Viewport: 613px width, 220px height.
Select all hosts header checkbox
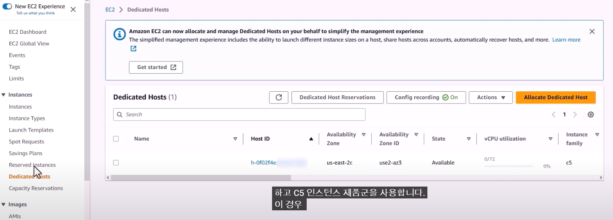tap(116, 139)
